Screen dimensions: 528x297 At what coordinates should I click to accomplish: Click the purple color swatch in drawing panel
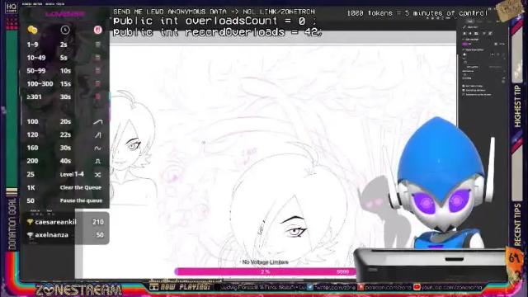[x=465, y=44]
